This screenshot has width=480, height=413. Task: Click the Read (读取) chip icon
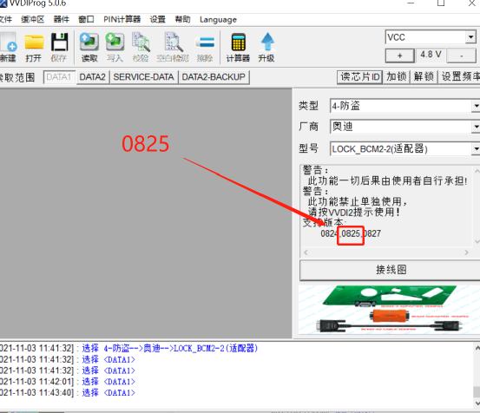click(x=89, y=47)
